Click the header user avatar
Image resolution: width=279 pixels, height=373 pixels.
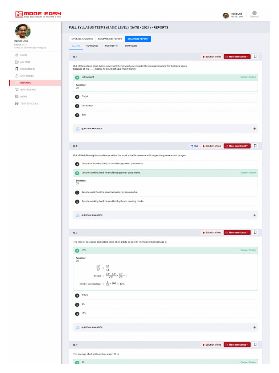point(226,15)
